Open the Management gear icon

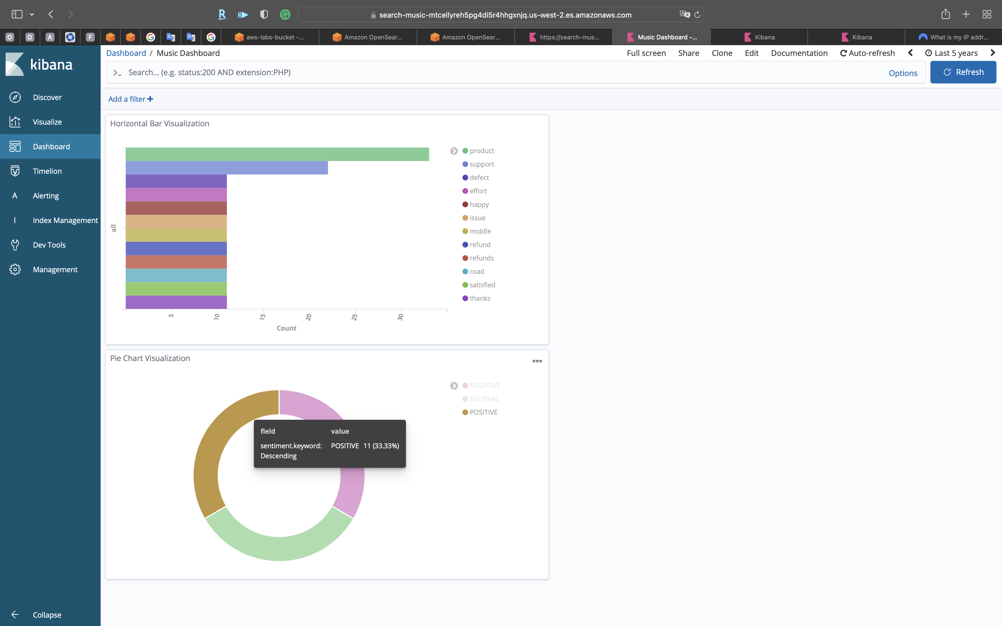15,269
